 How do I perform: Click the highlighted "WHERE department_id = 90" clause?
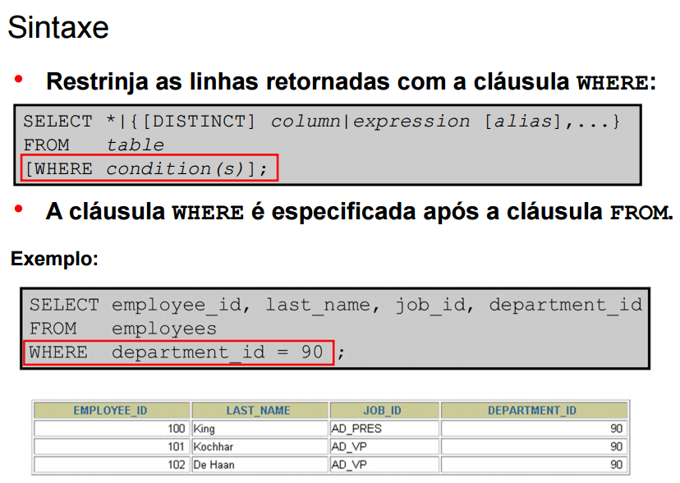pyautogui.click(x=177, y=352)
